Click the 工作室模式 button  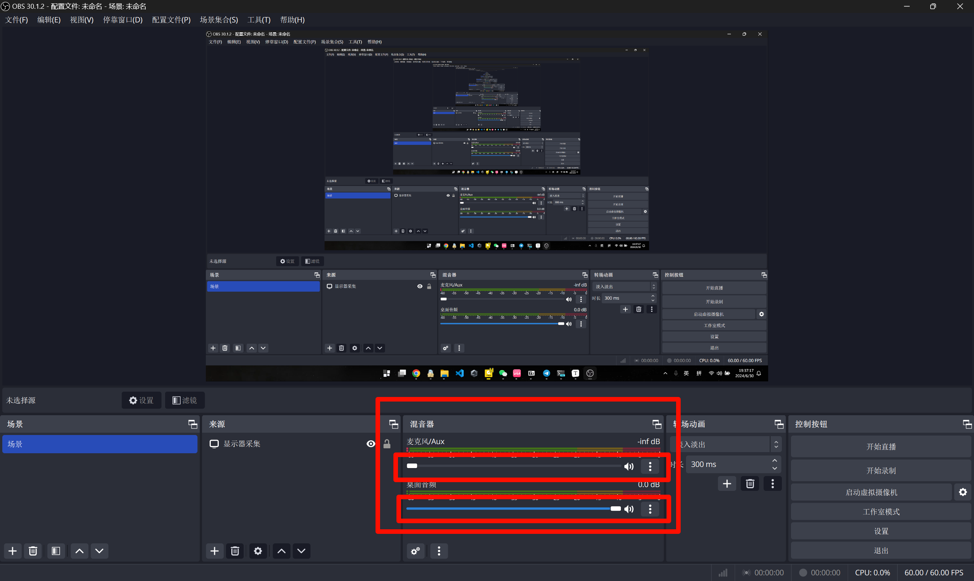(x=880, y=512)
